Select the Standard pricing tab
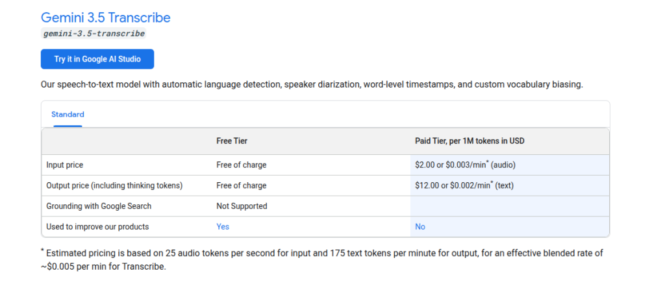Screen dimensions: 665x293 68,114
